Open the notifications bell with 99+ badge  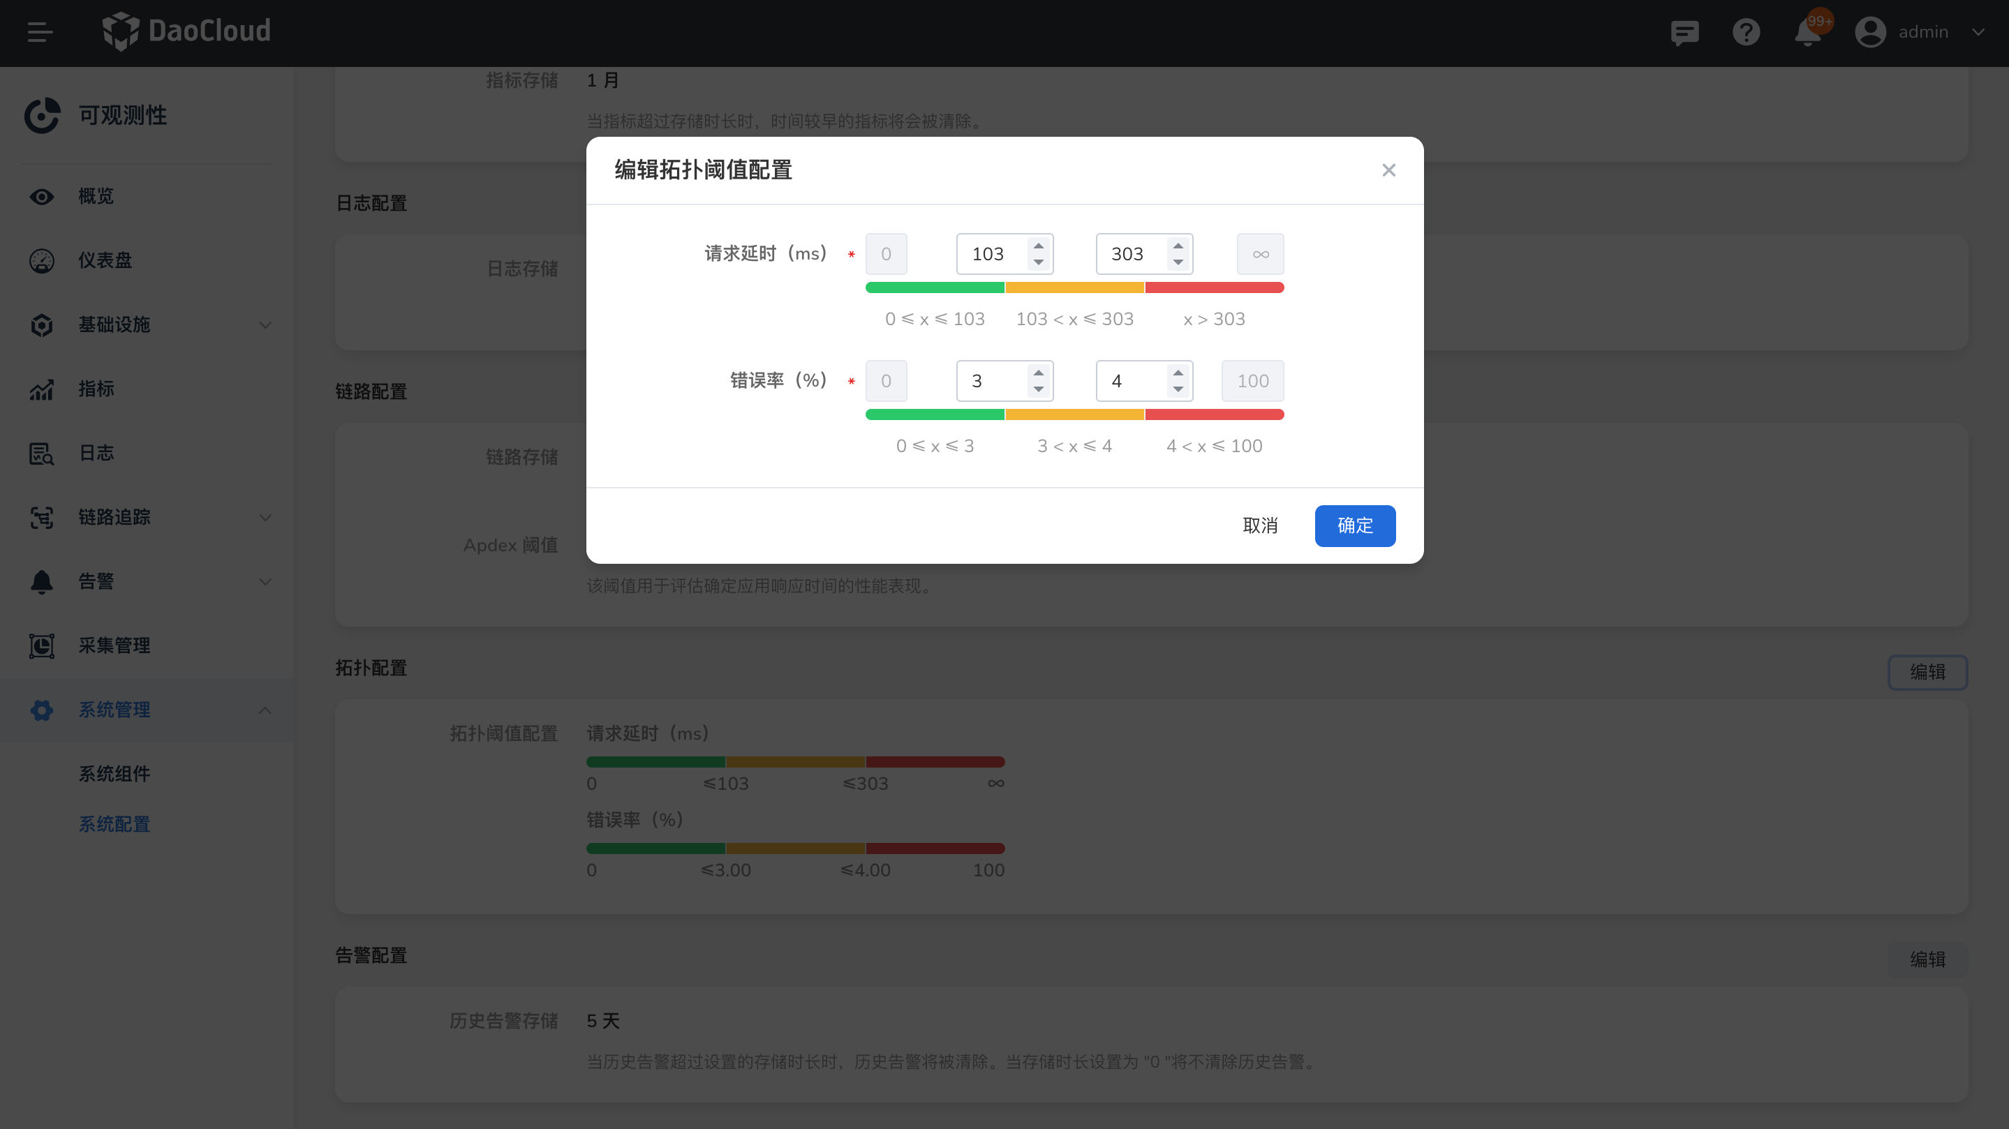[x=1807, y=33]
